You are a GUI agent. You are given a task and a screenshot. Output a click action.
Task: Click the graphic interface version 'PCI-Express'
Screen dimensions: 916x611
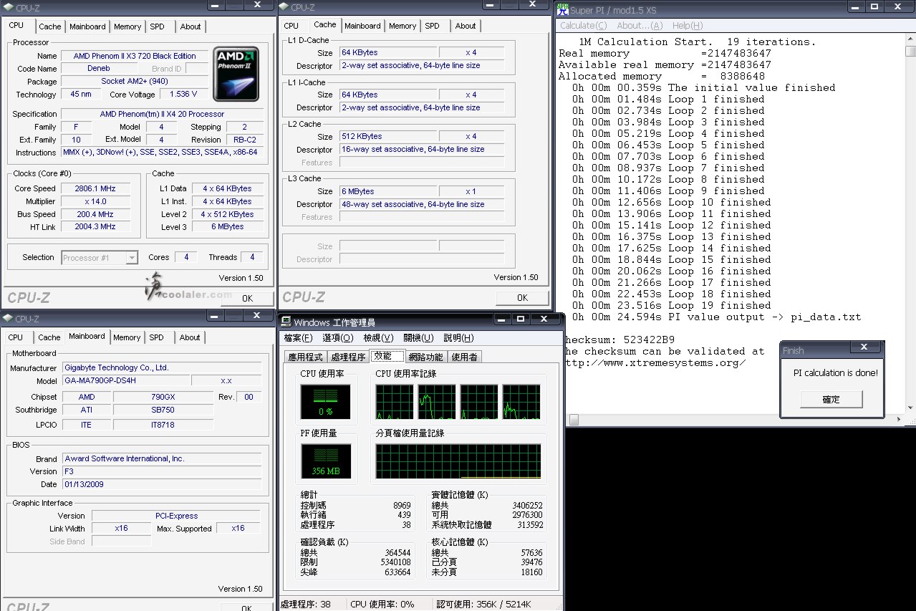pyautogui.click(x=176, y=516)
